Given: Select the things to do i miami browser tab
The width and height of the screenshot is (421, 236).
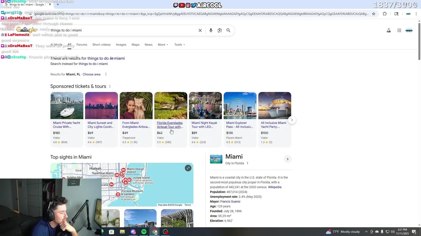Looking at the screenshot, I should (x=28, y=5).
